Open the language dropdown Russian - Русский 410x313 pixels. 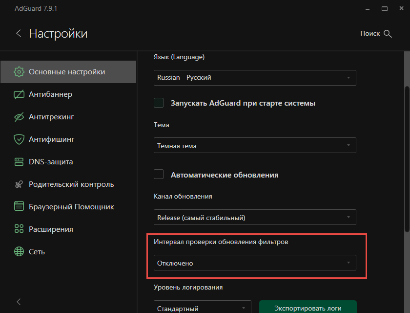(255, 78)
